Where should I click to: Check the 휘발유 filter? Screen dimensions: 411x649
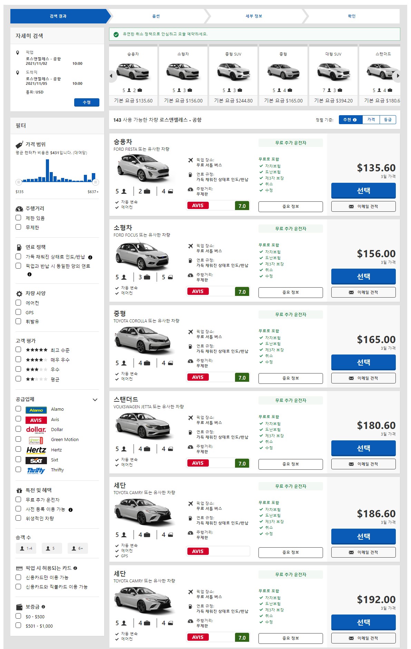pyautogui.click(x=19, y=321)
